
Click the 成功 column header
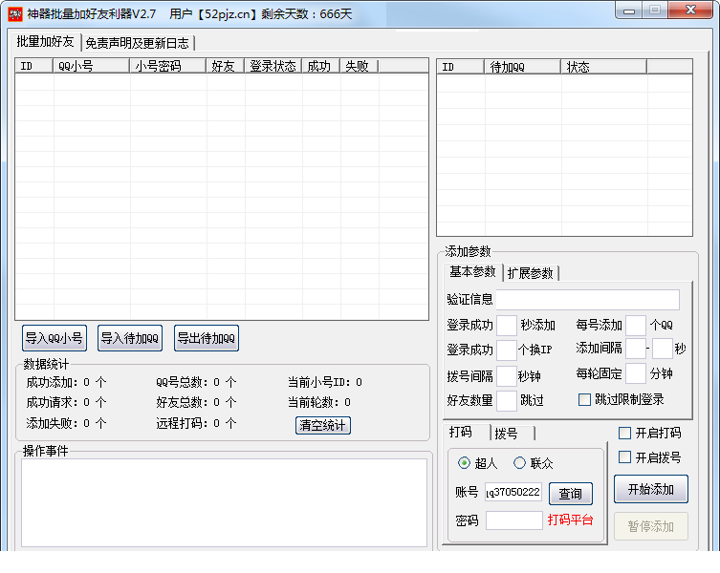pyautogui.click(x=321, y=66)
